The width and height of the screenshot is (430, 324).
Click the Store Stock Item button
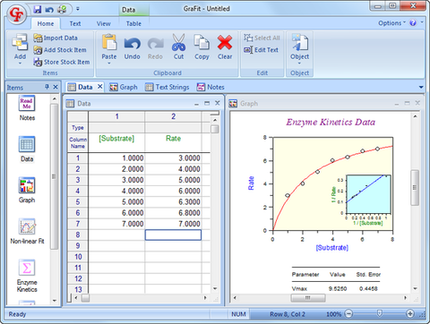[62, 62]
